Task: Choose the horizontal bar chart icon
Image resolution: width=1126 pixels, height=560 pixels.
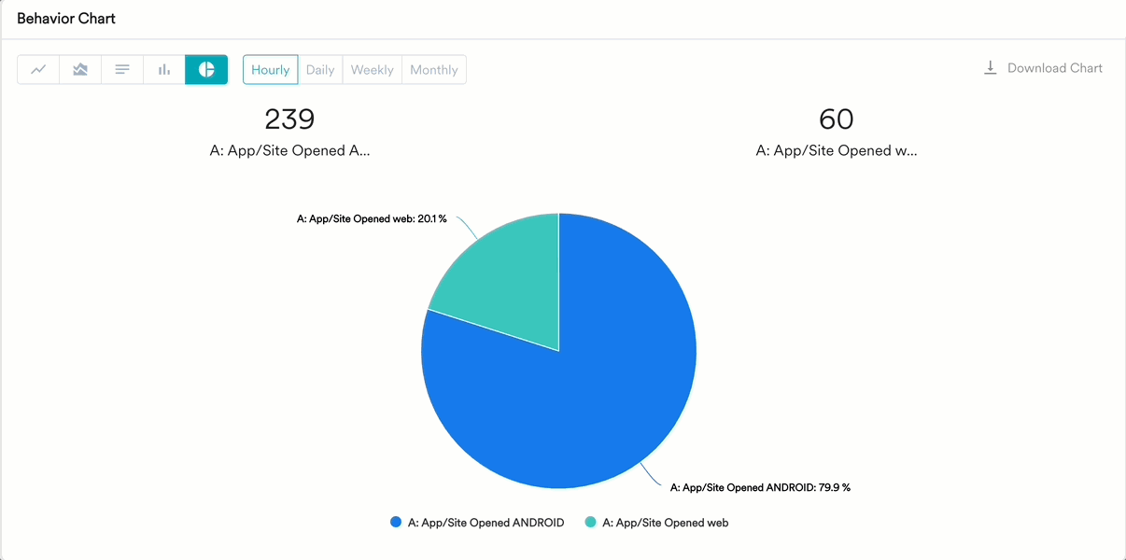Action: [x=122, y=70]
